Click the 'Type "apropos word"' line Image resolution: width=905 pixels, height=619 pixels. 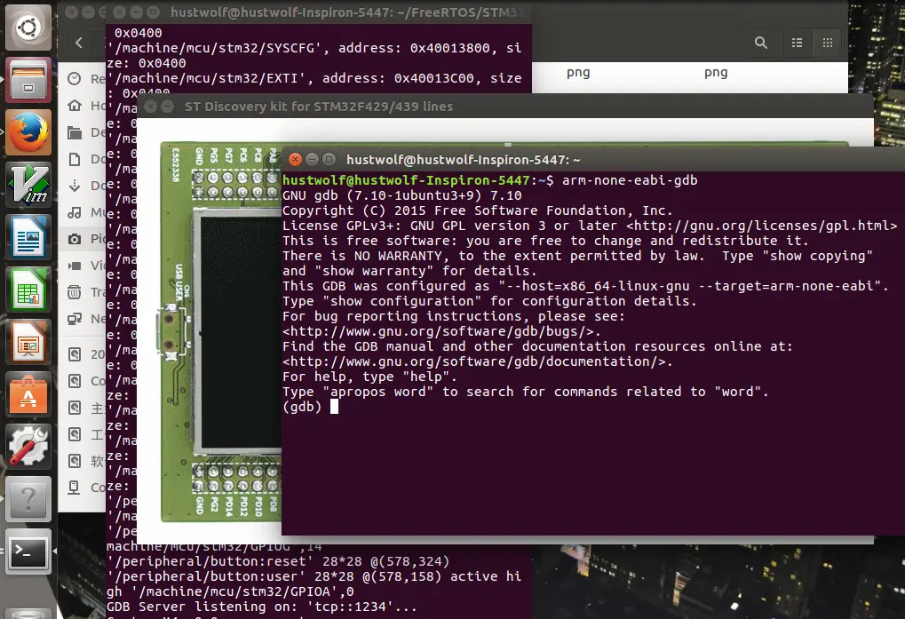coord(525,392)
